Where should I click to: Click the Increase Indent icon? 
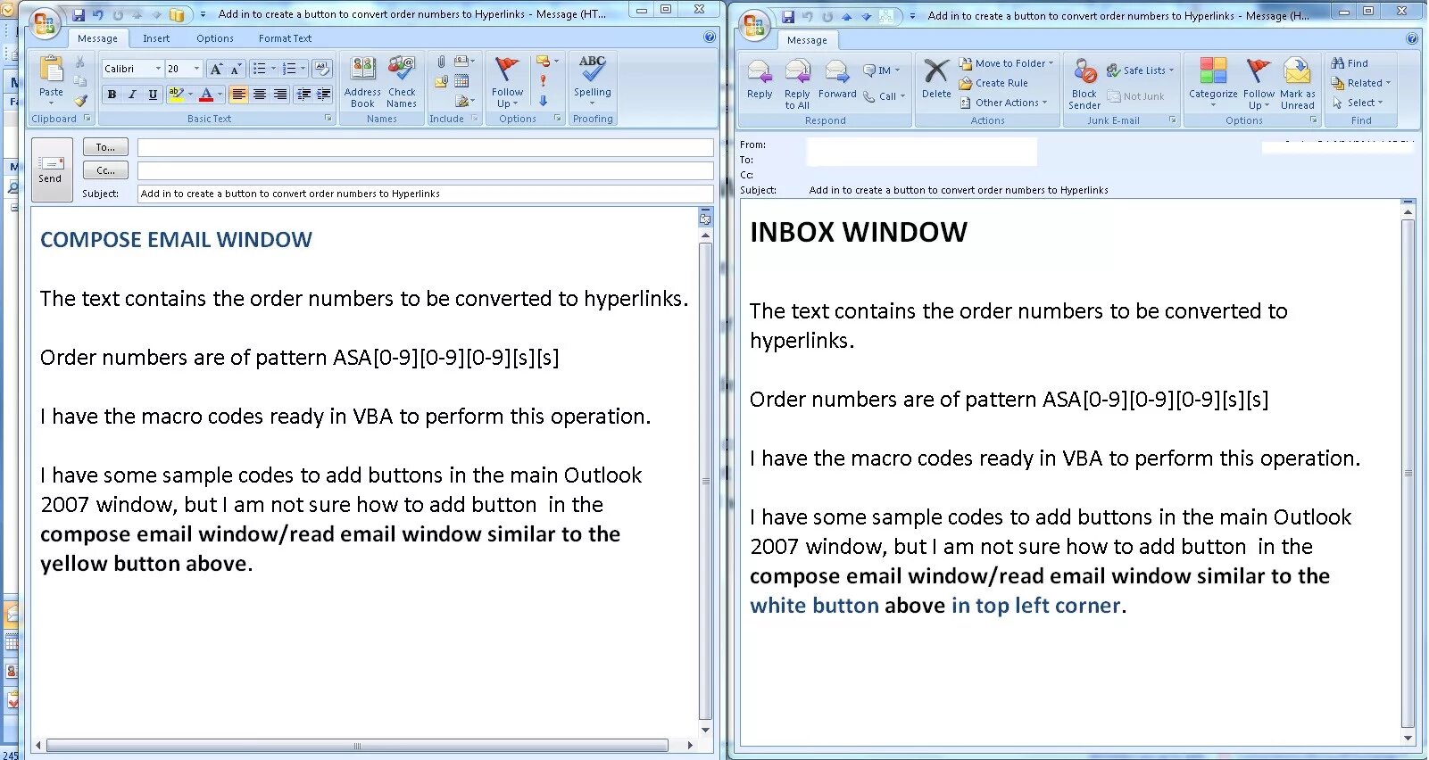pyautogui.click(x=324, y=95)
